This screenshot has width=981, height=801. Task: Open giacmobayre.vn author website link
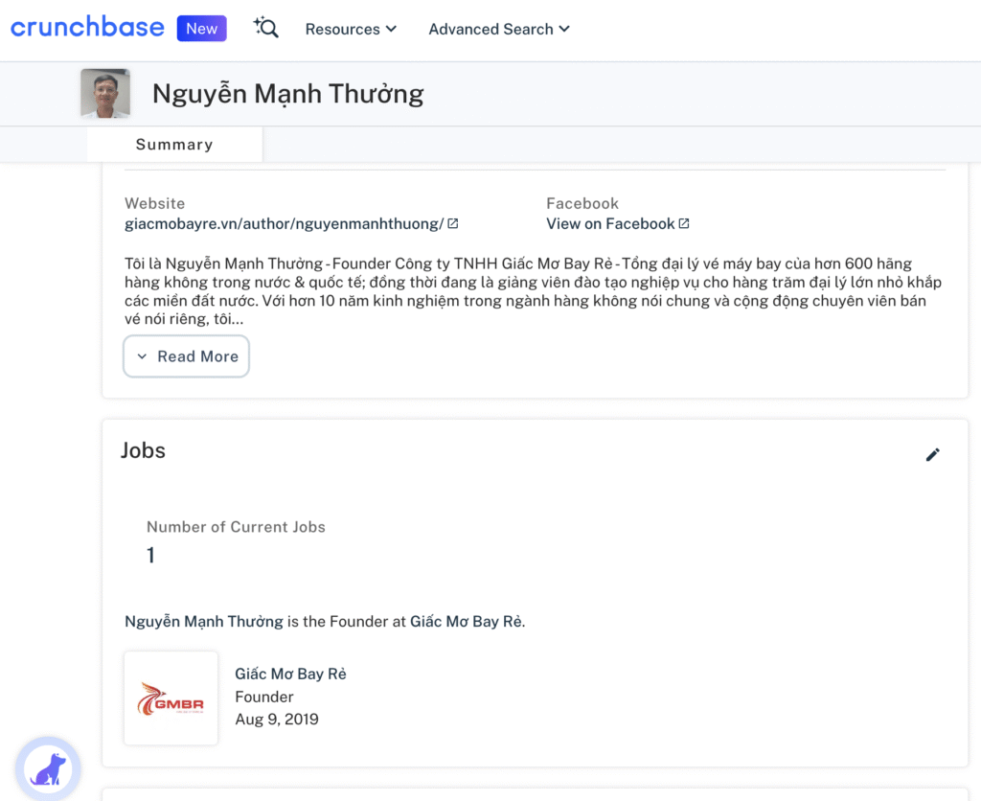click(x=284, y=224)
